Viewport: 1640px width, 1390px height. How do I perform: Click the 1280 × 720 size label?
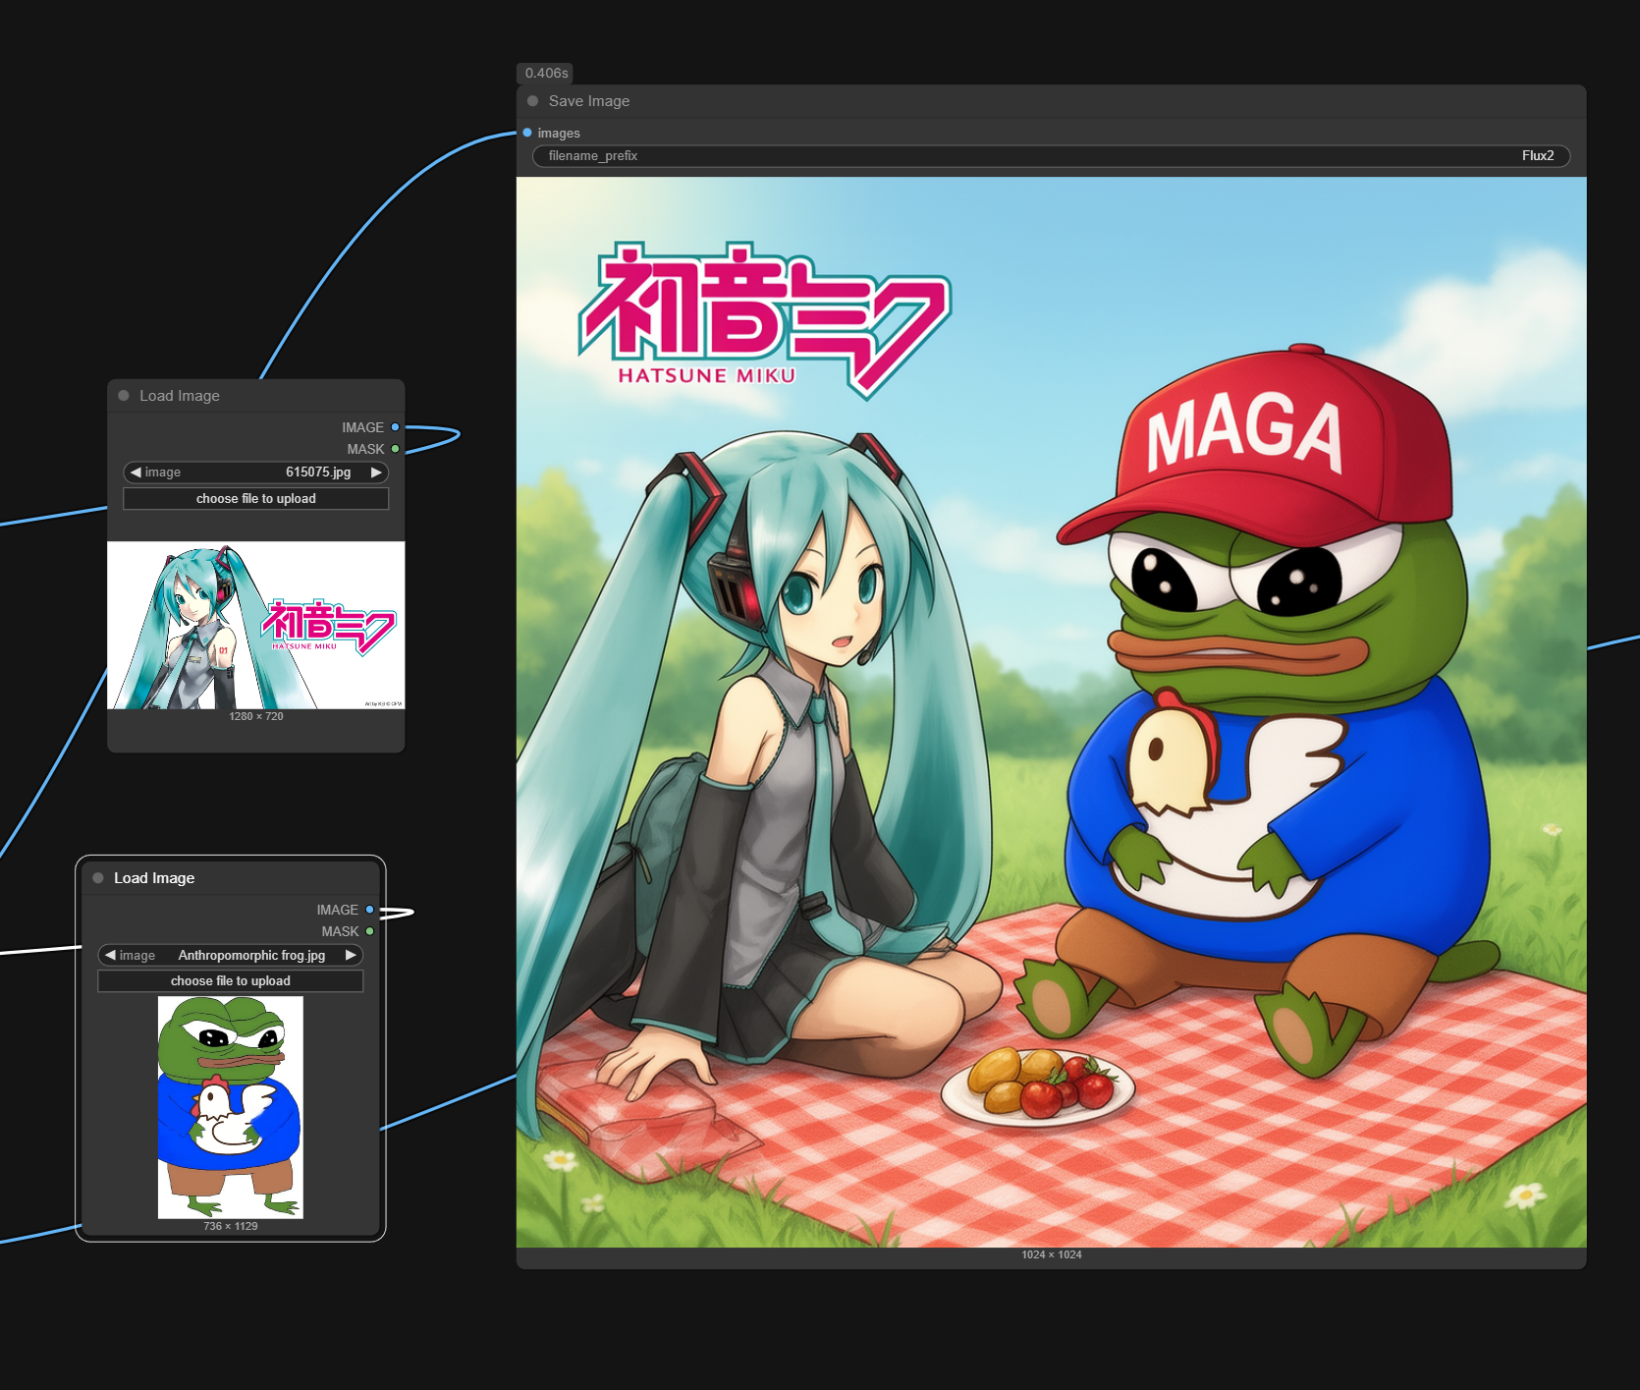(x=255, y=716)
